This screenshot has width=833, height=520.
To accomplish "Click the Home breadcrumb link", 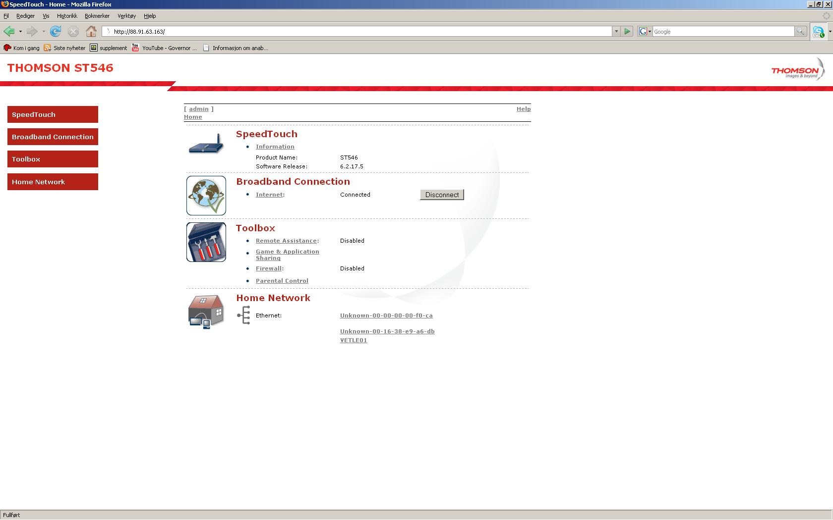I will click(193, 117).
